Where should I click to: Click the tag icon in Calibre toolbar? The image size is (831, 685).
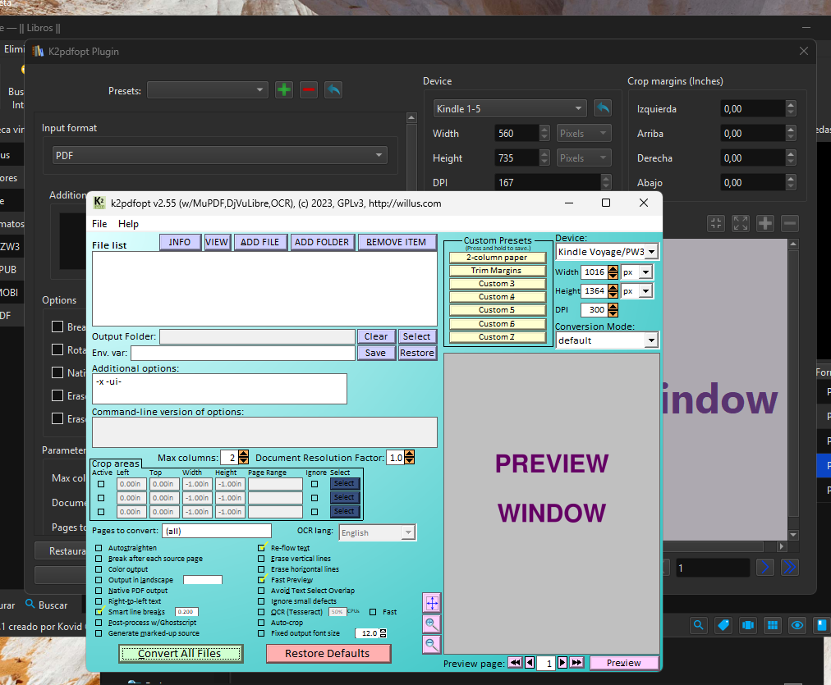click(723, 625)
